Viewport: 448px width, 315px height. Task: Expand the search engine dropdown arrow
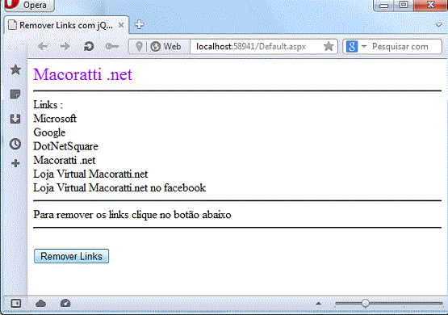(364, 46)
